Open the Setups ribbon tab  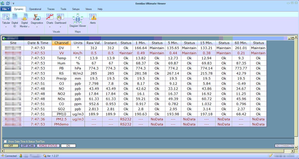click(x=76, y=9)
